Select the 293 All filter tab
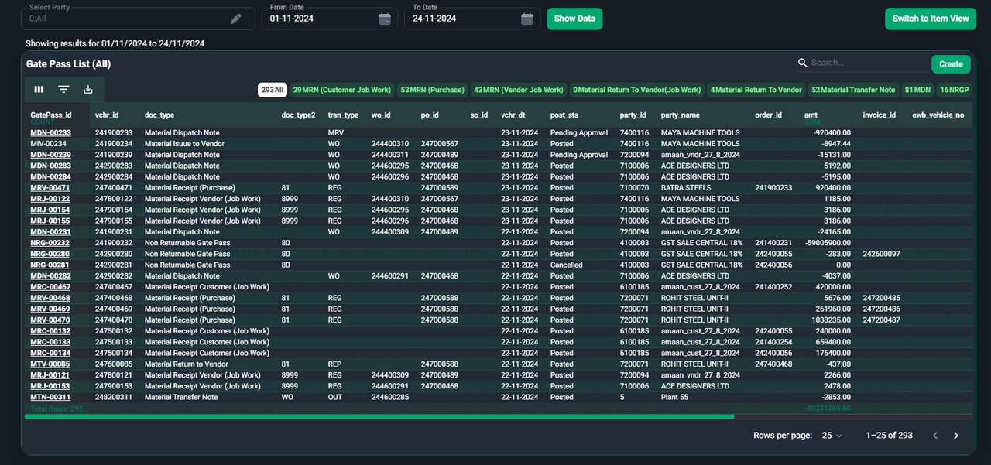Viewport: 991px width, 465px height. pos(273,90)
